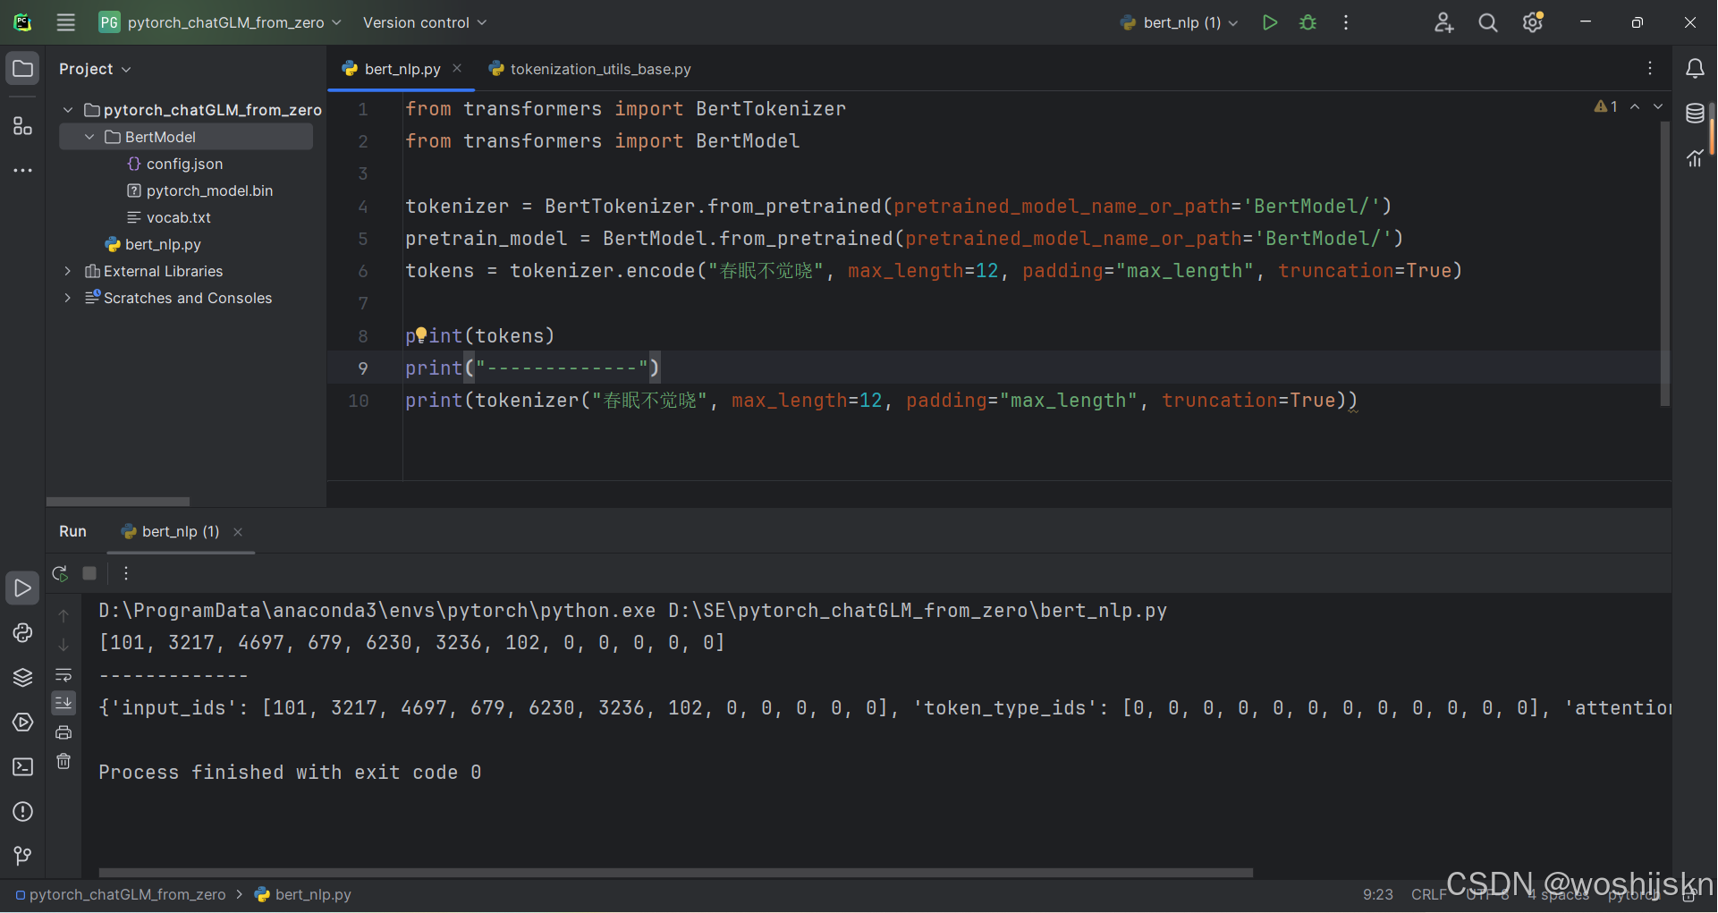
Task: Open the Terminal tool window icon
Action: [x=22, y=767]
